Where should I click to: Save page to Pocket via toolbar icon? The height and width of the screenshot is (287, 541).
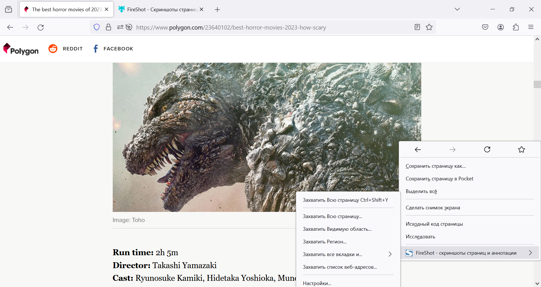tap(485, 27)
